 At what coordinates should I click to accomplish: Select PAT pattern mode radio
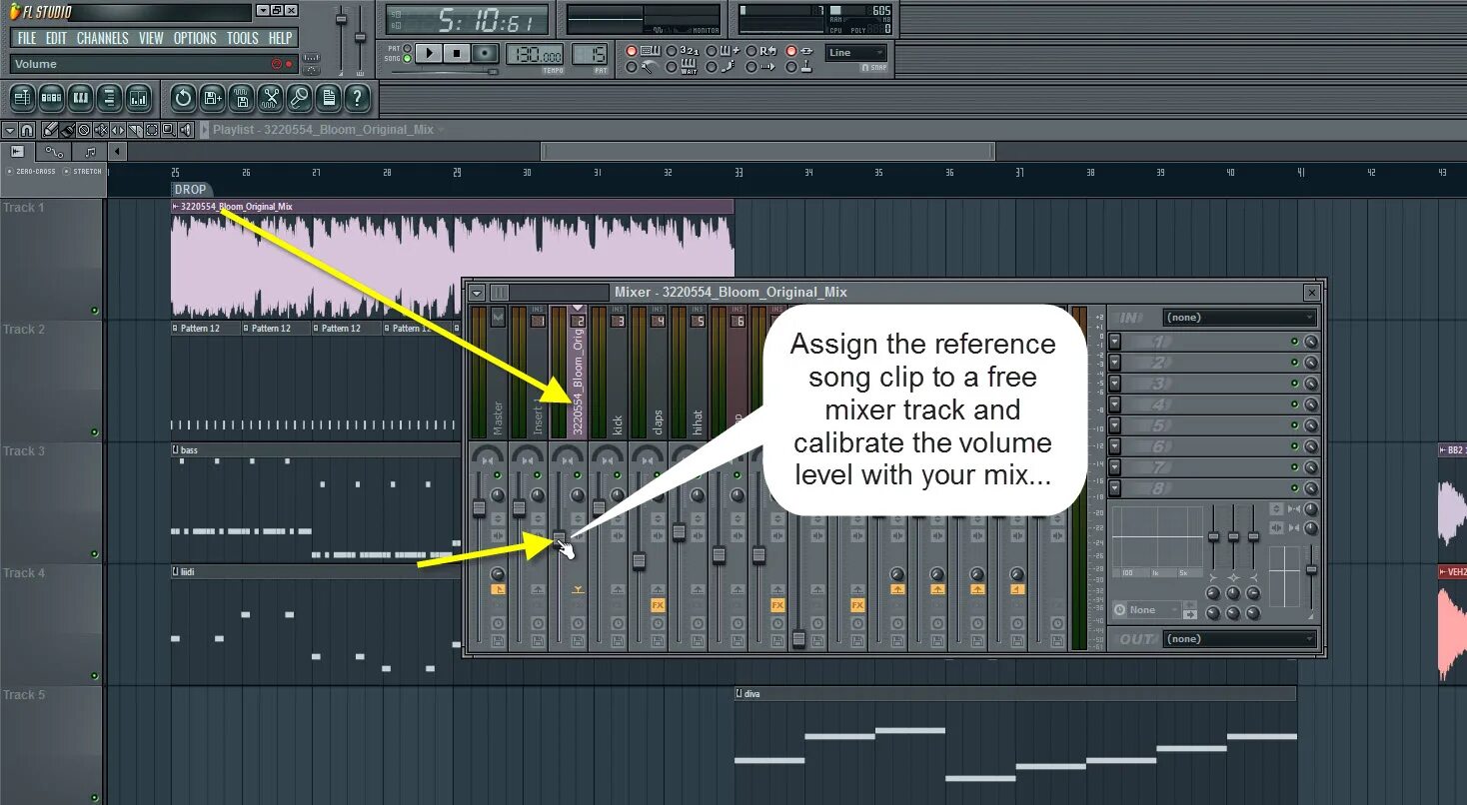pos(407,47)
